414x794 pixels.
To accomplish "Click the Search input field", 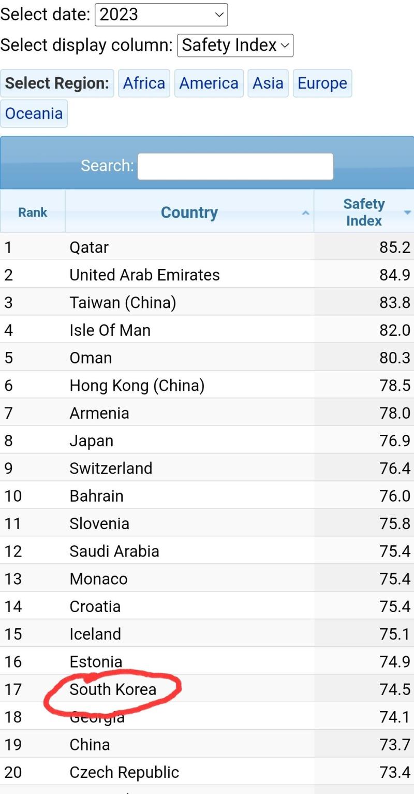I will pos(235,166).
